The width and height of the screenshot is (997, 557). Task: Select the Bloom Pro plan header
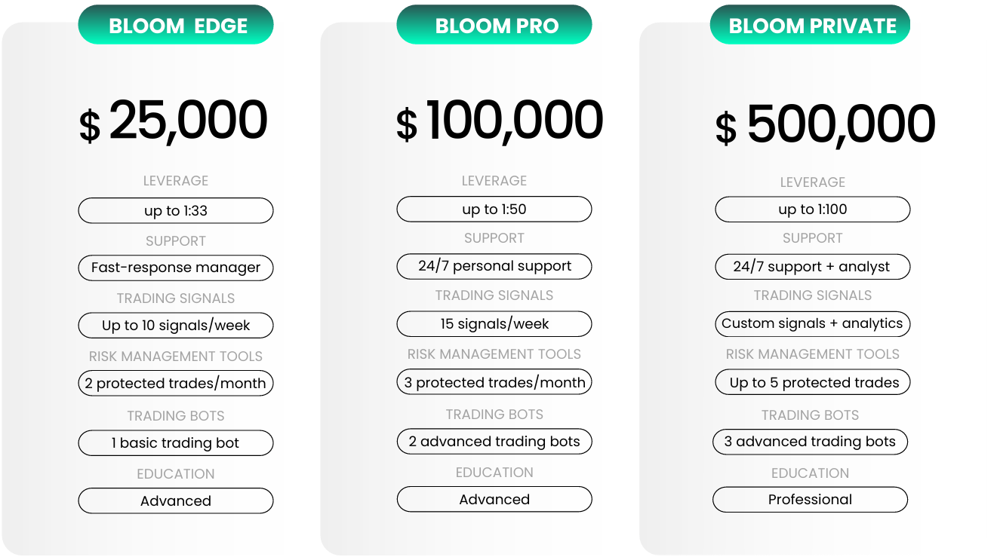[x=494, y=26]
